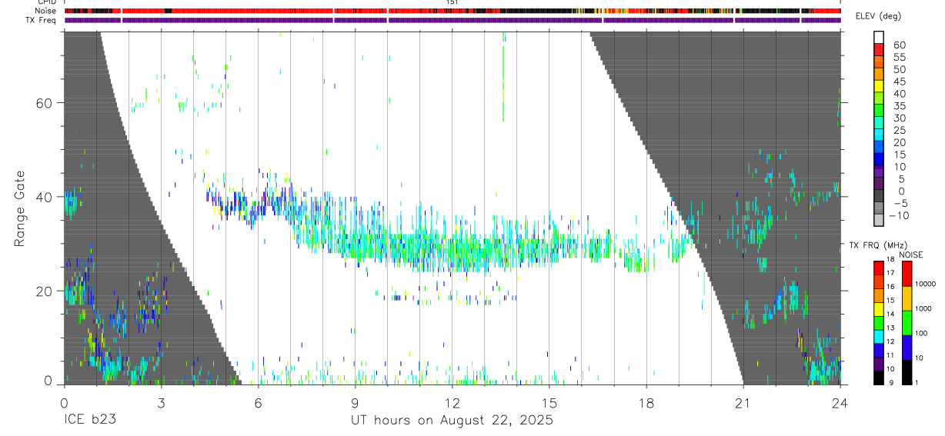
Task: Click the "−10" value on ELEV scale
Action: [898, 215]
